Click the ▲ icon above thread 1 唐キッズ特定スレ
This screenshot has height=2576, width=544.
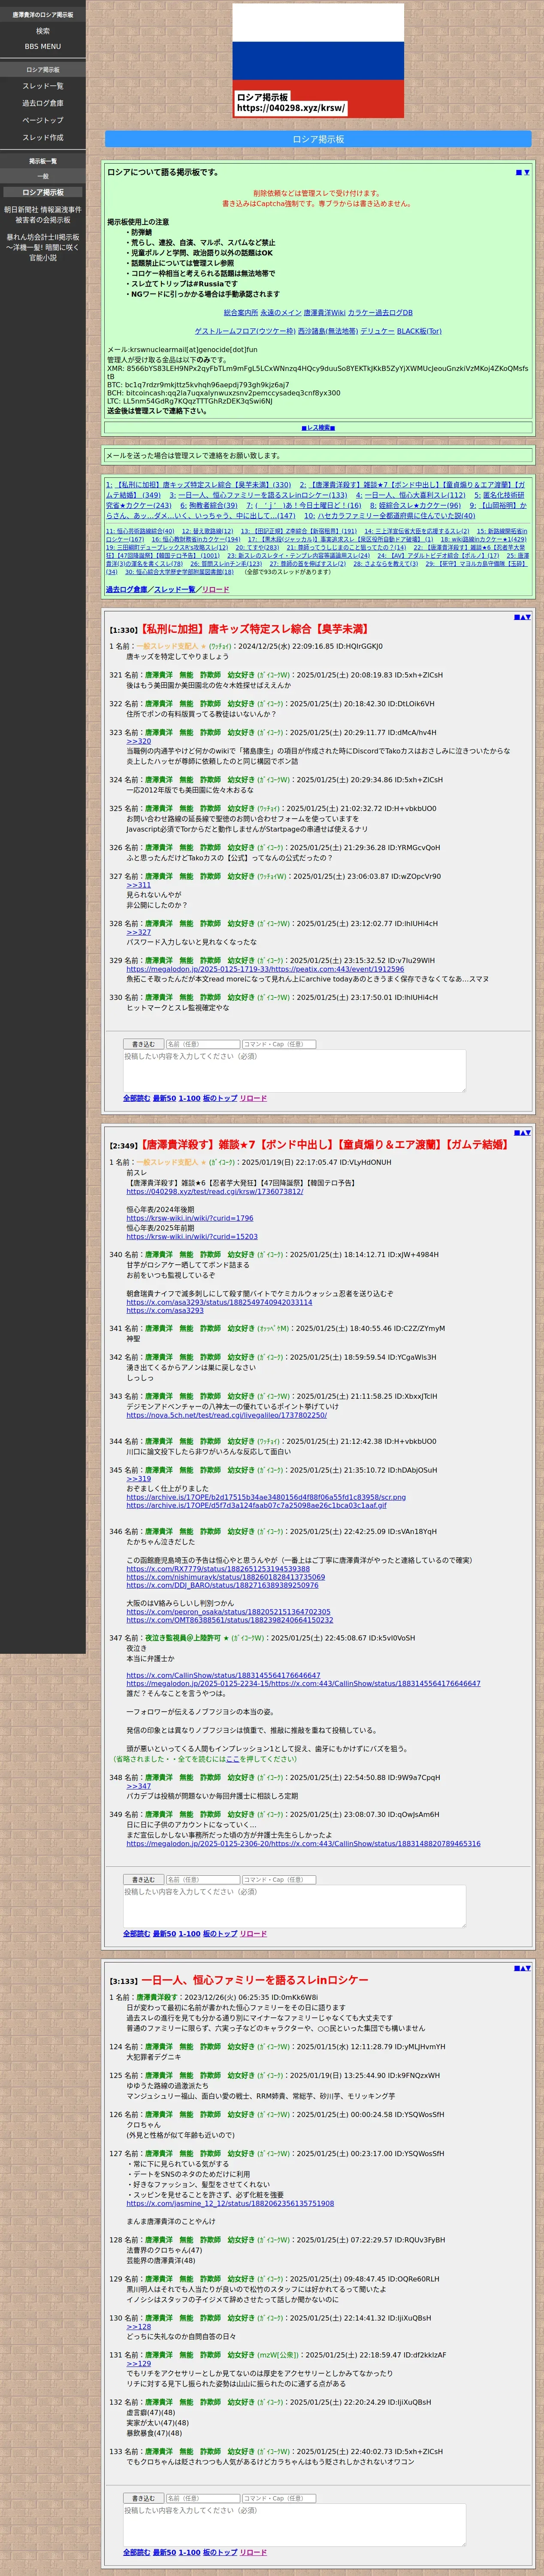[x=522, y=617]
